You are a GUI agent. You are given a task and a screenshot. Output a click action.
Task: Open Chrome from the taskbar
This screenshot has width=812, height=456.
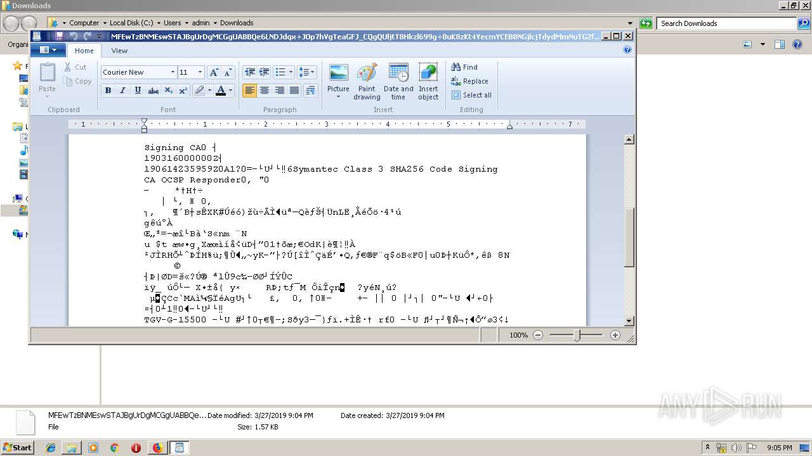115,448
